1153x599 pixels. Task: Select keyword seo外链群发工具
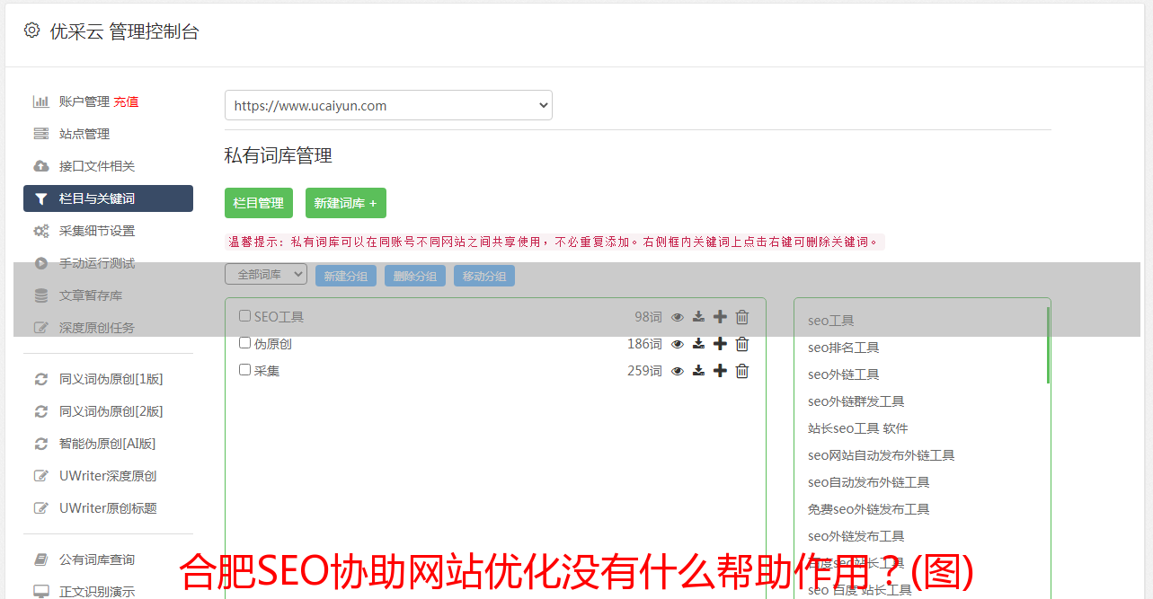[x=856, y=401]
